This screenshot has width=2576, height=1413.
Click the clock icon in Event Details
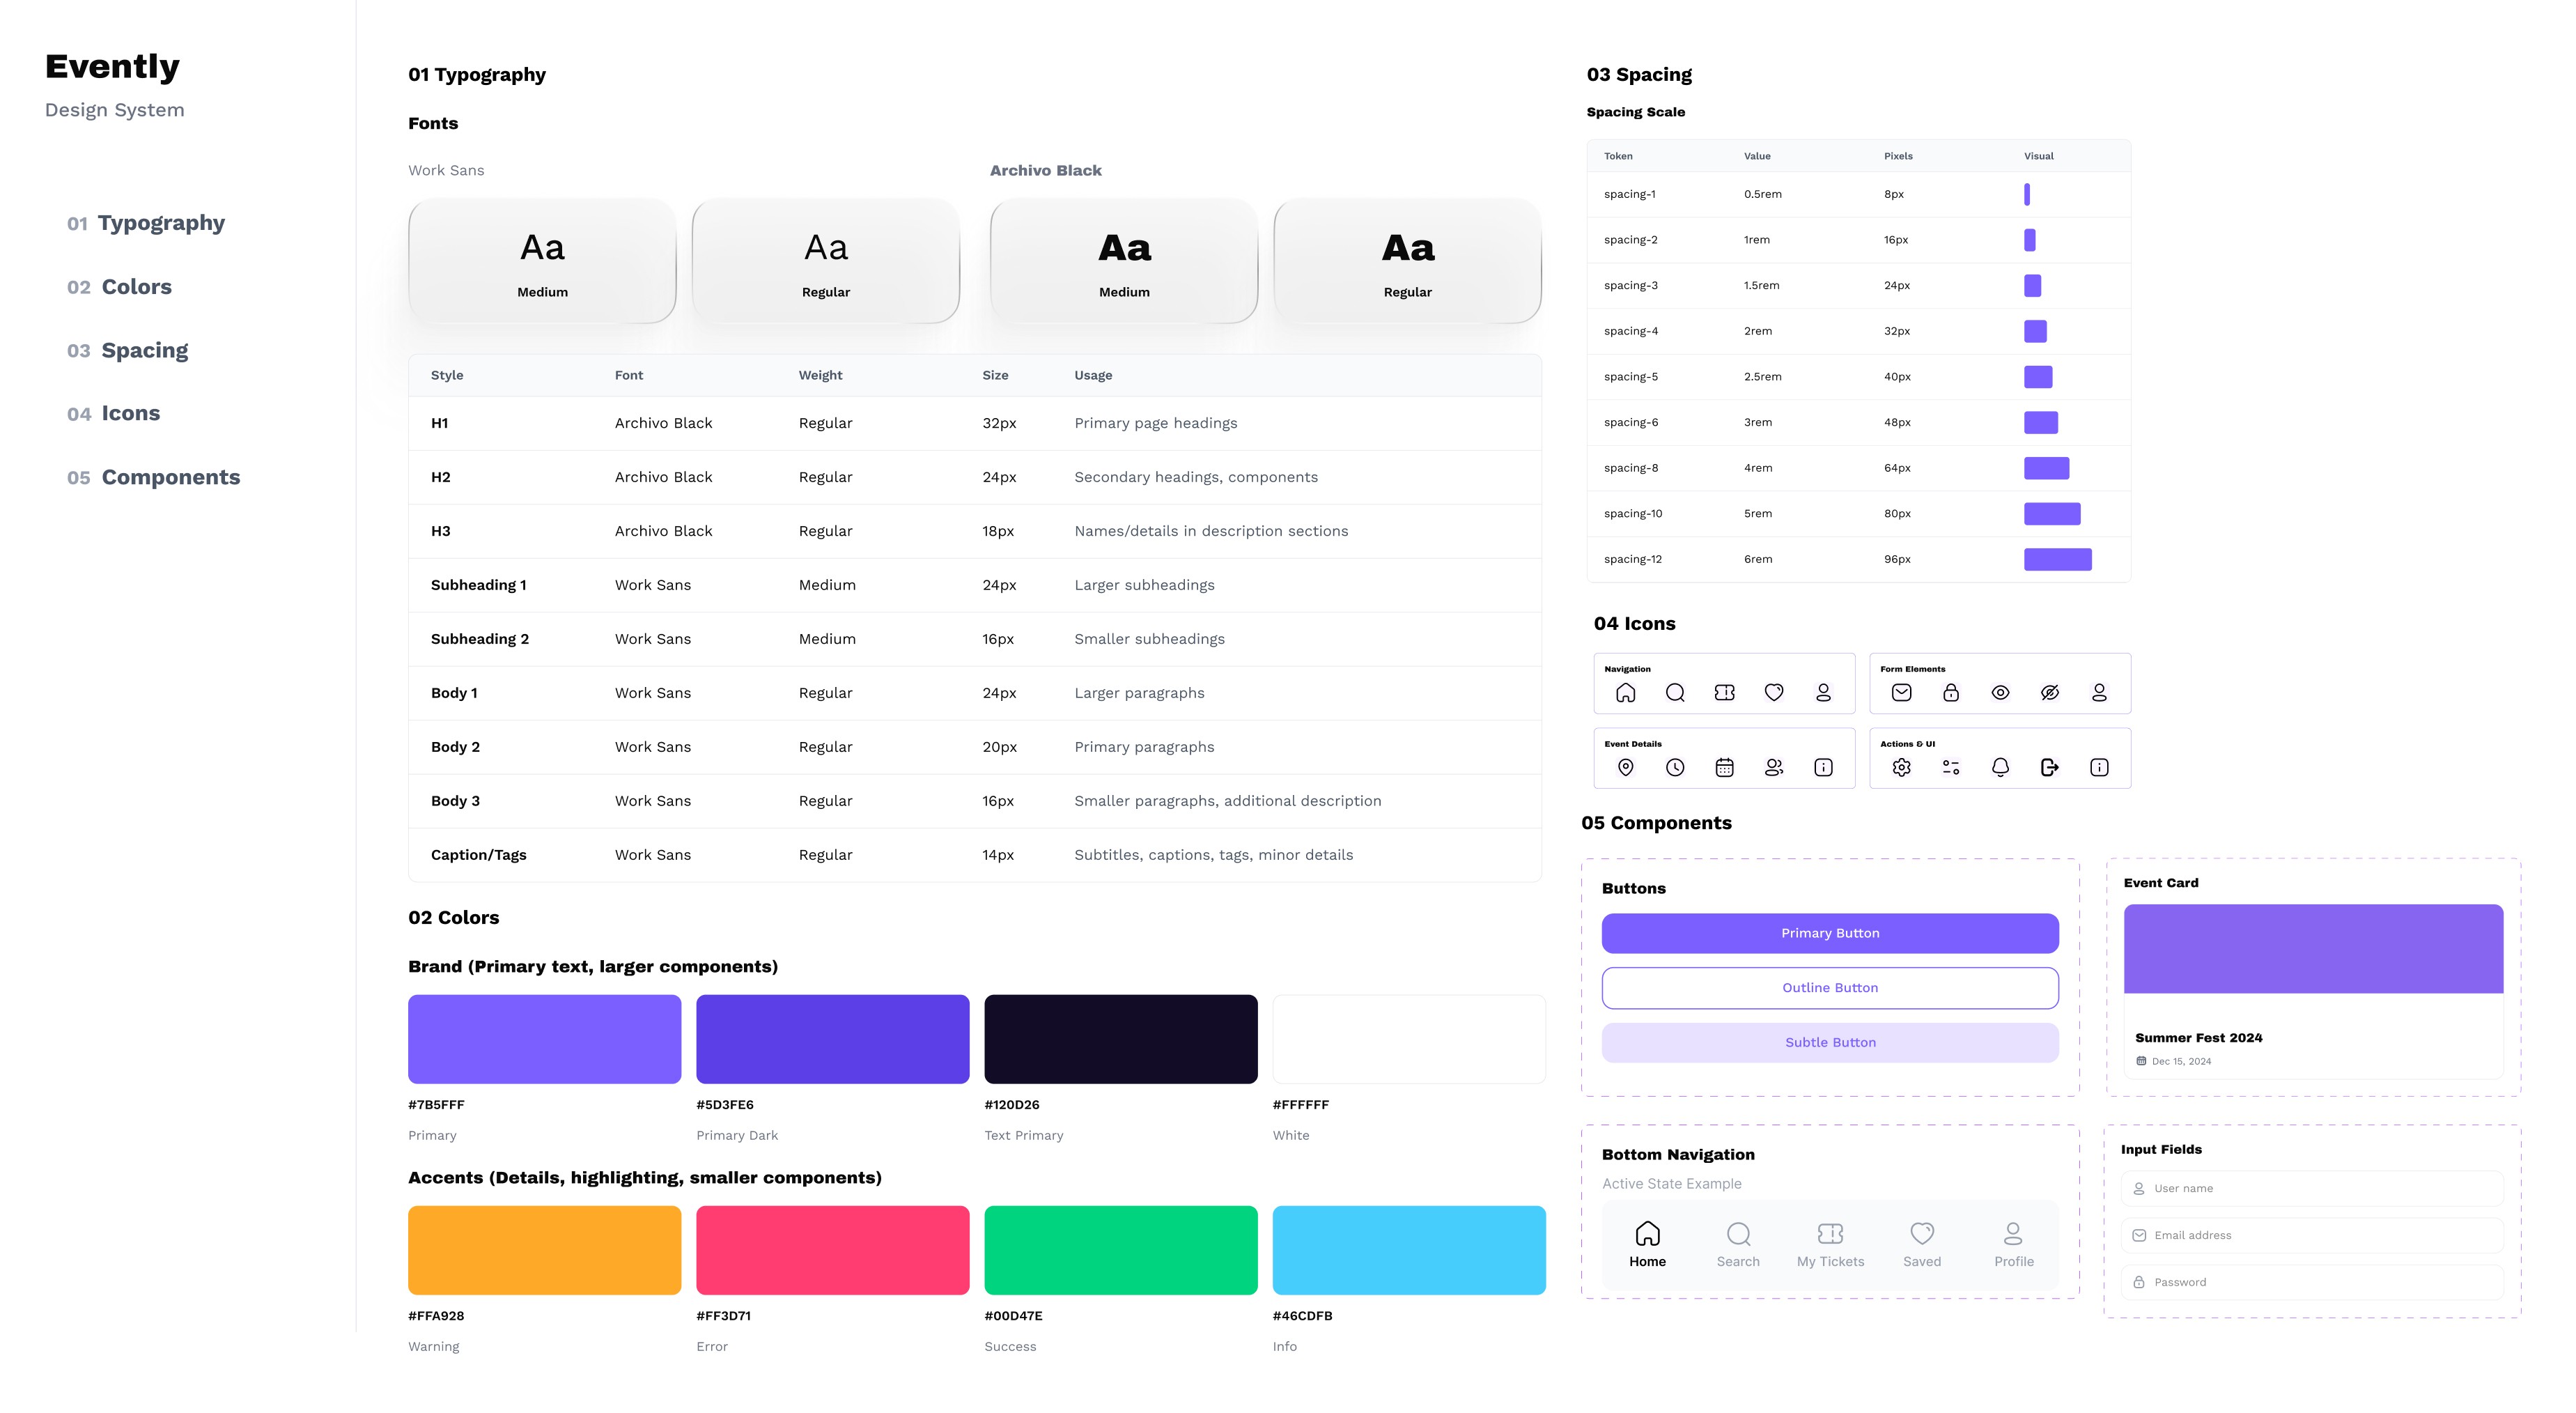pos(1675,767)
